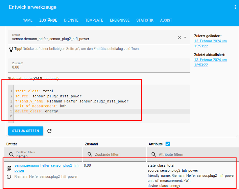
Task: Click the magnifier in Entitäten filtern
Action: point(11,154)
